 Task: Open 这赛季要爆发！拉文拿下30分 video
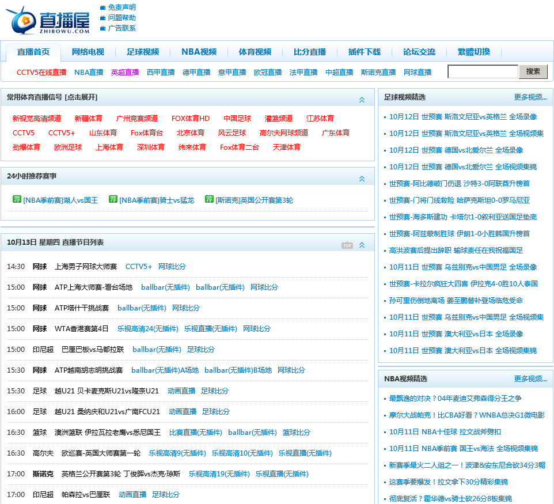(x=449, y=482)
